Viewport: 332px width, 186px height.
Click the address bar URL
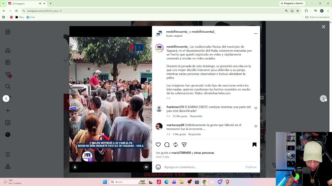click(44, 11)
